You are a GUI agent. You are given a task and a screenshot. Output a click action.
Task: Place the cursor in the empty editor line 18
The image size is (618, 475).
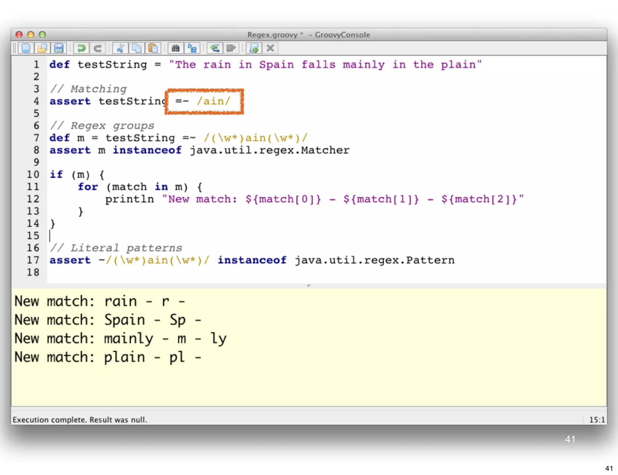click(x=181, y=272)
